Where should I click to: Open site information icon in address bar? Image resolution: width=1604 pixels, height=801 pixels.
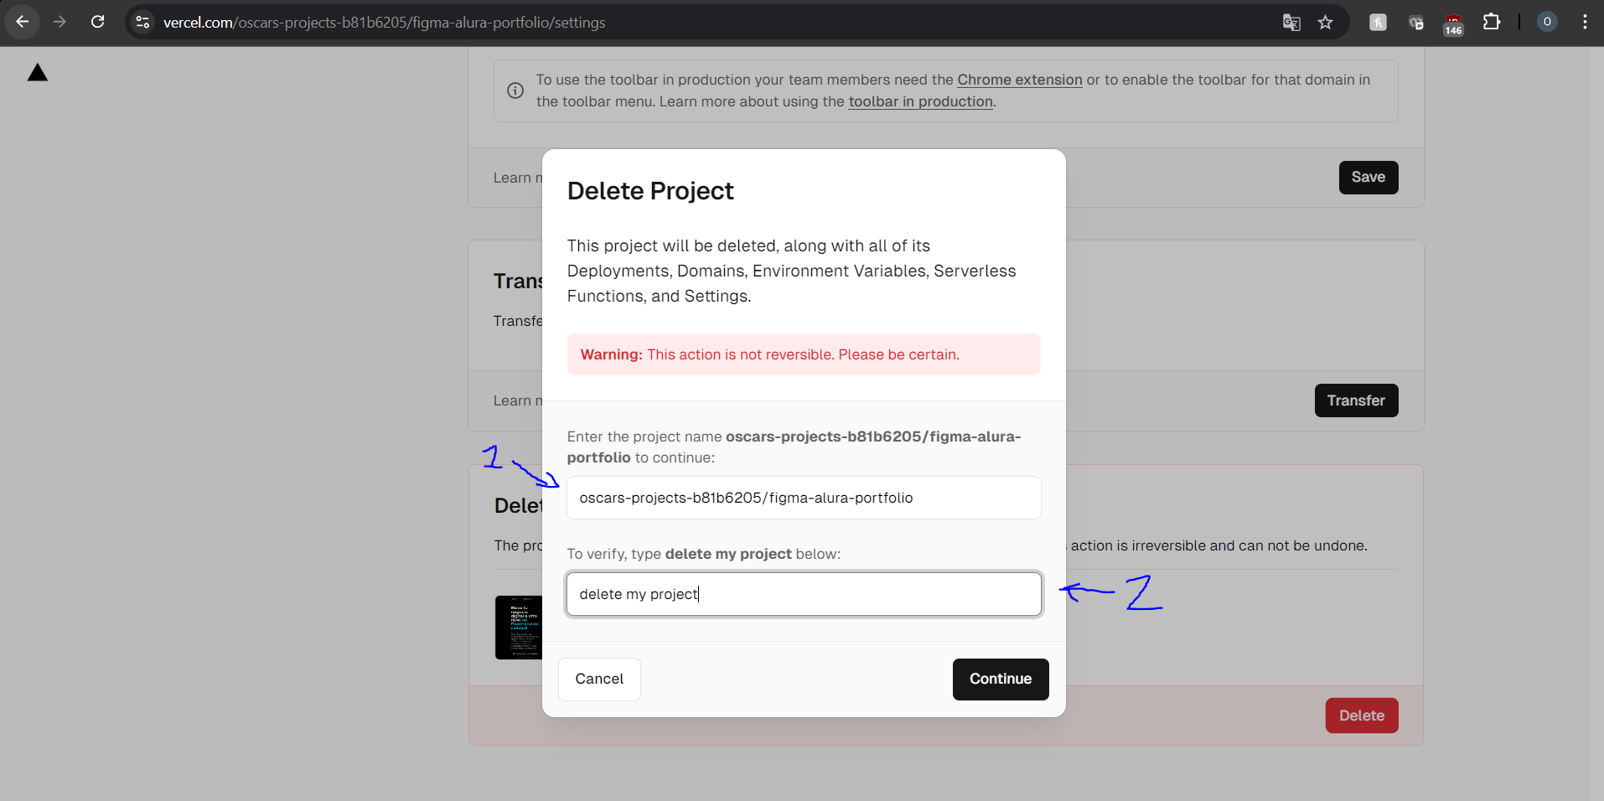click(x=143, y=23)
